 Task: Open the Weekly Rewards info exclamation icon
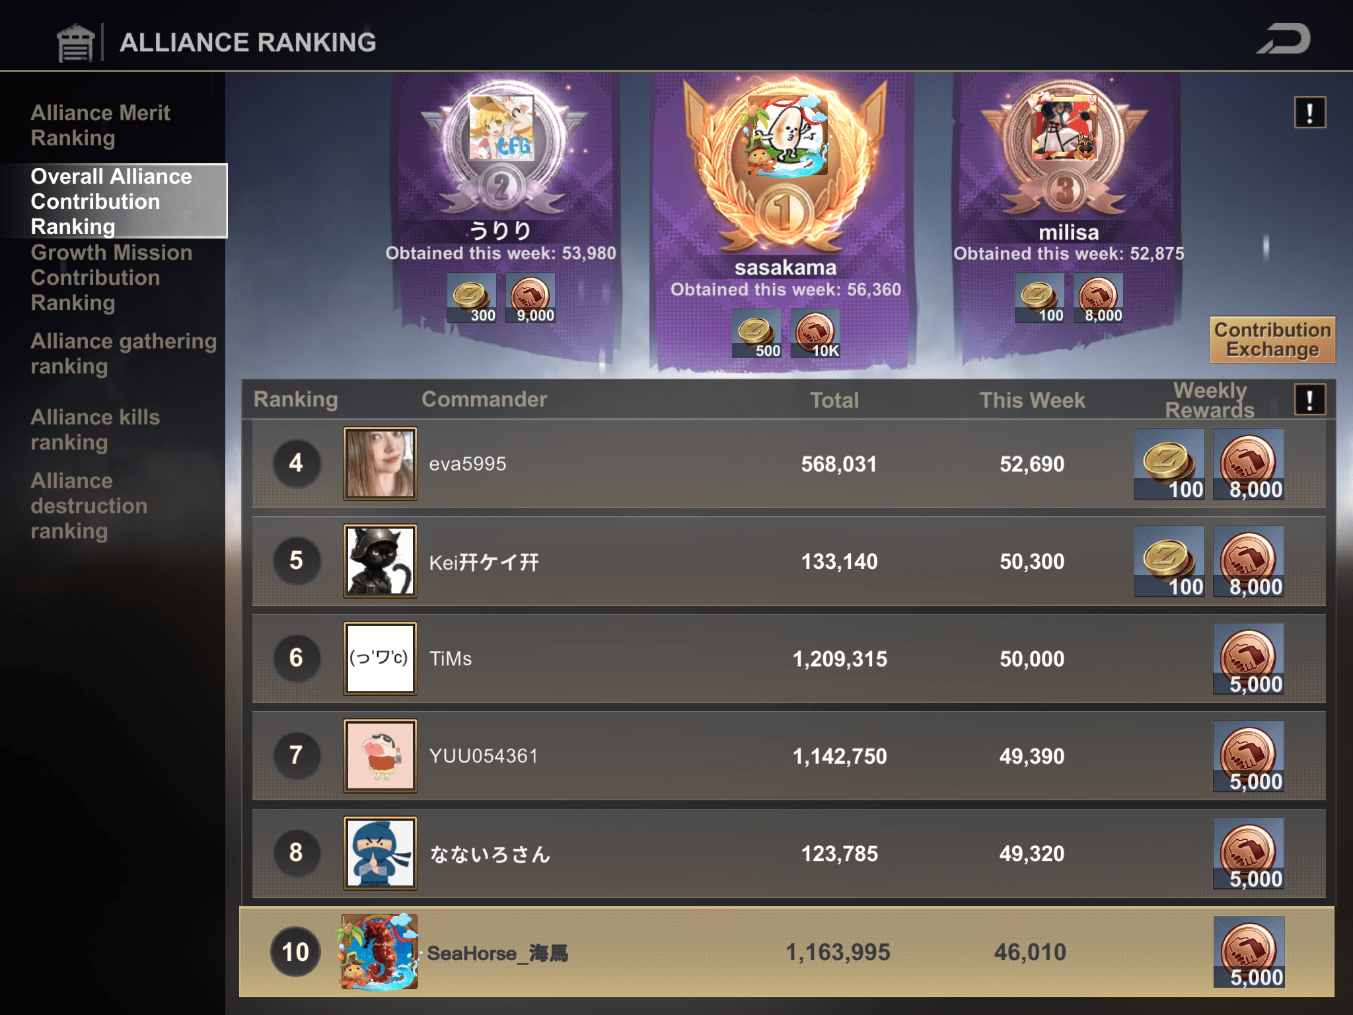pyautogui.click(x=1309, y=400)
